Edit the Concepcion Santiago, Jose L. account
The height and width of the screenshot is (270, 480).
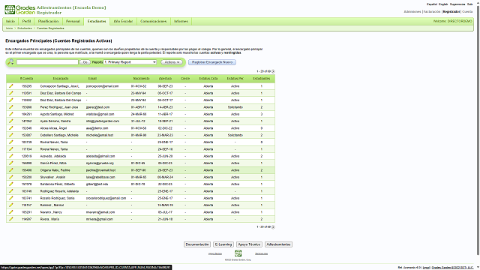11,86
